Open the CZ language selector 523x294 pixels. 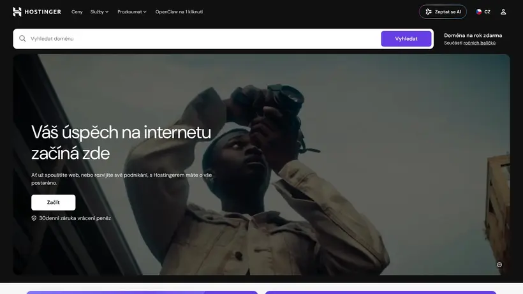click(483, 11)
